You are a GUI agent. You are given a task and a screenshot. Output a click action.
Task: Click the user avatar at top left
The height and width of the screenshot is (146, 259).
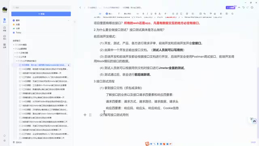click(4, 10)
